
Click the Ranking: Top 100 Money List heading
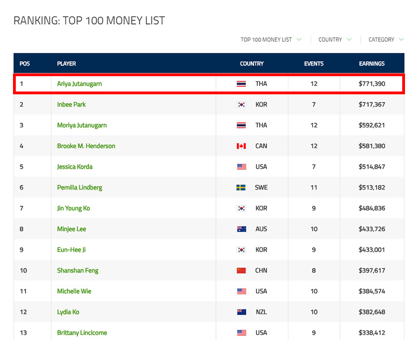click(x=89, y=20)
